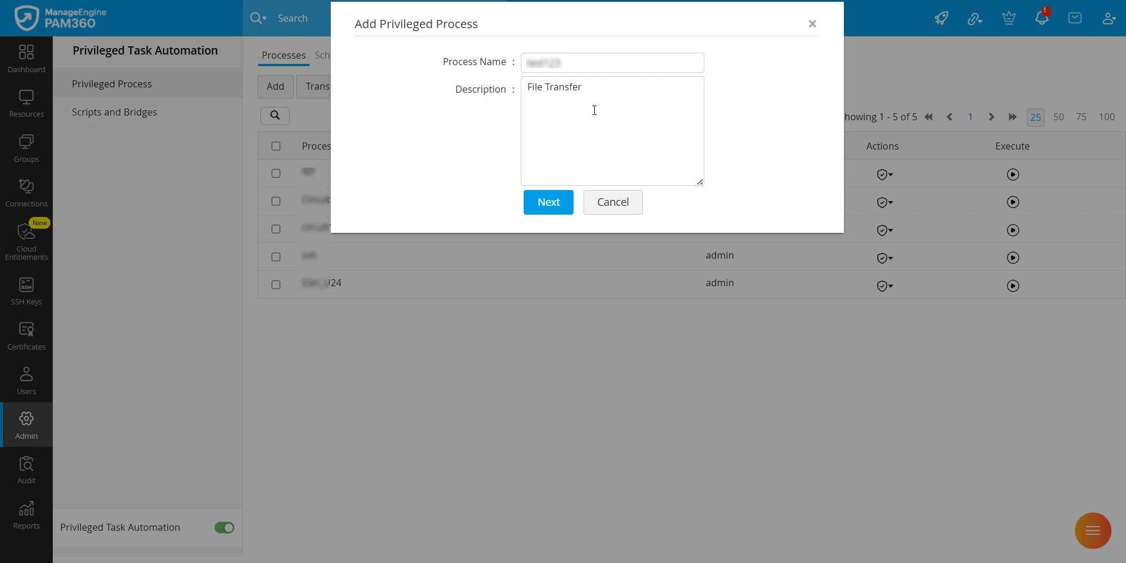Viewport: 1126px width, 563px height.
Task: Expand the Actions shield dropdown on admin row
Action: tap(885, 258)
